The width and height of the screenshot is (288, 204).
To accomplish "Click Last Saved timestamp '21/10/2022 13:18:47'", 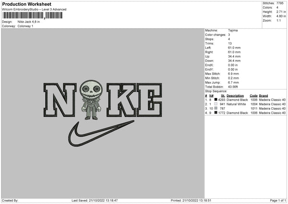I will [103, 201].
